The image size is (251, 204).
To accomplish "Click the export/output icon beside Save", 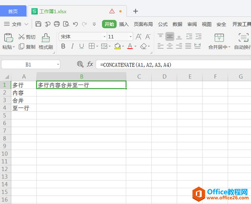I will tap(47, 24).
